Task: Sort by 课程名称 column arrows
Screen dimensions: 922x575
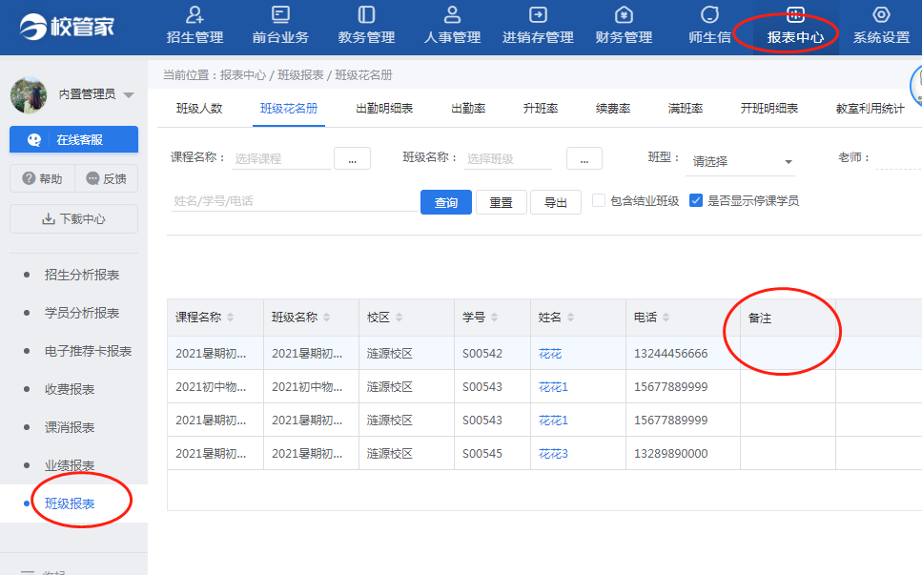Action: (231, 318)
